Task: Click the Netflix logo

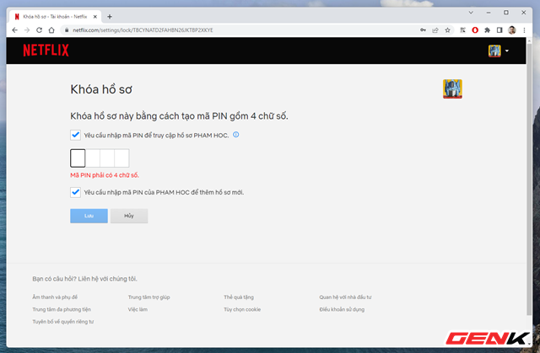Action: coord(46,51)
